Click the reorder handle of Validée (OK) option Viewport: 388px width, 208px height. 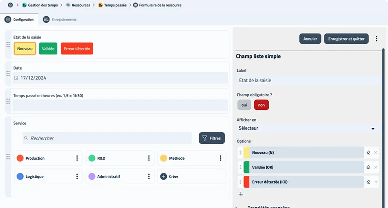pos(240,167)
